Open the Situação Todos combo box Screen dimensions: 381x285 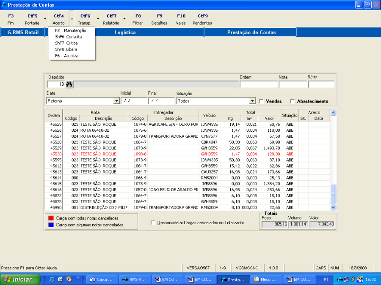click(x=252, y=101)
